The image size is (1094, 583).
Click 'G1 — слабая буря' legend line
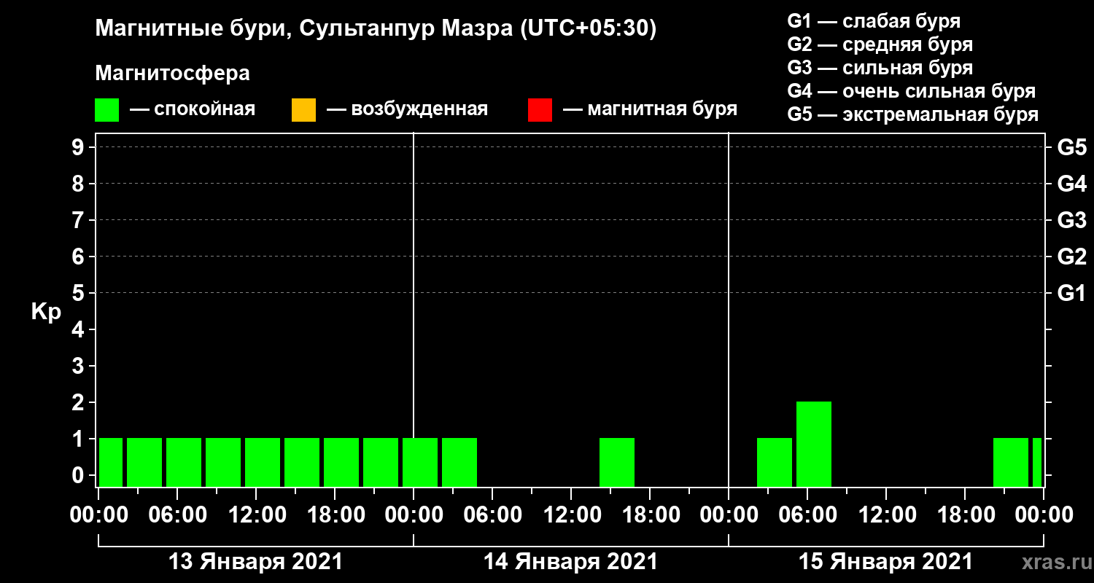[874, 20]
